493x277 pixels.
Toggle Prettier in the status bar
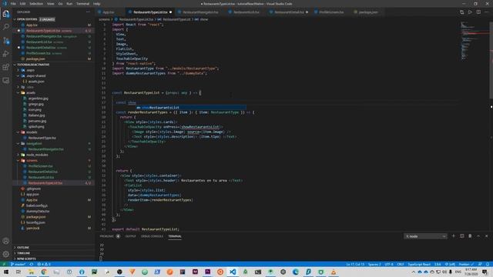[466, 264]
